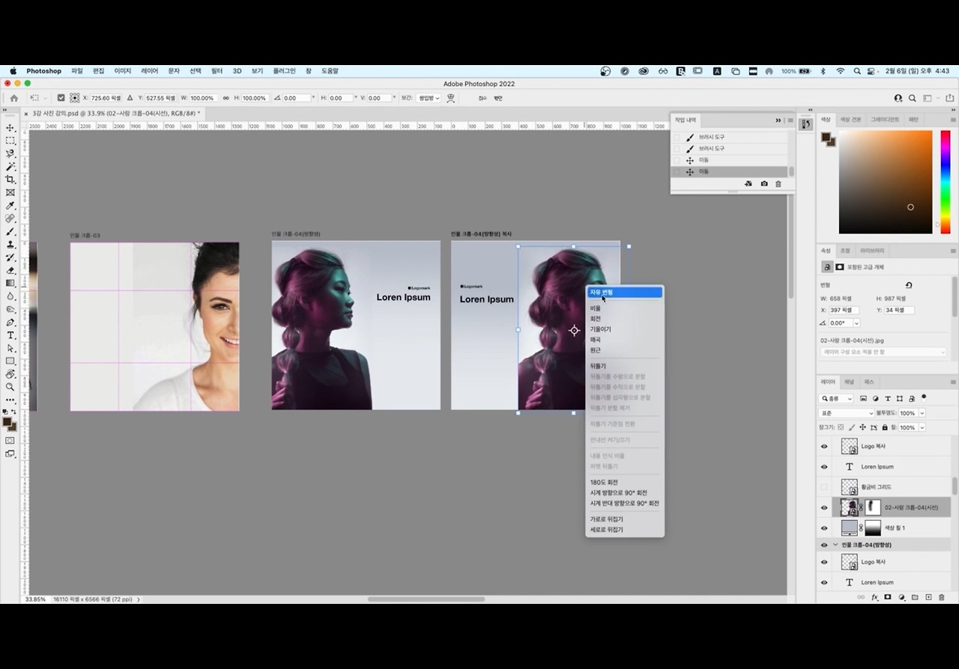
Task: Open the interpolation 보간 dropdown
Action: [429, 98]
